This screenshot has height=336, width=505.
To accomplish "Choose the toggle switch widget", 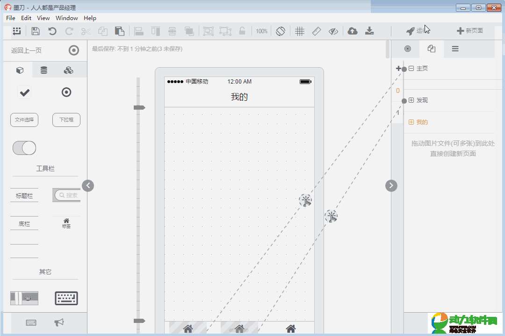I will [x=24, y=148].
